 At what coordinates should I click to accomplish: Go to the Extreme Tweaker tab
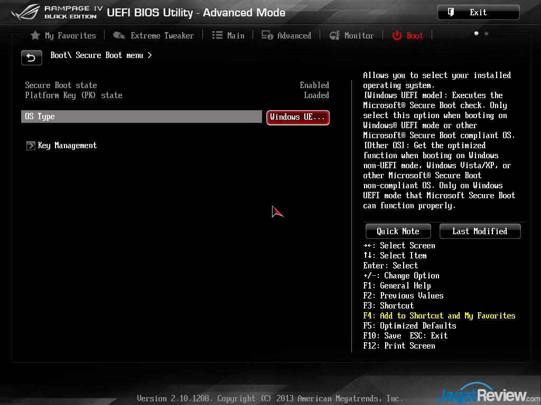[x=162, y=35]
